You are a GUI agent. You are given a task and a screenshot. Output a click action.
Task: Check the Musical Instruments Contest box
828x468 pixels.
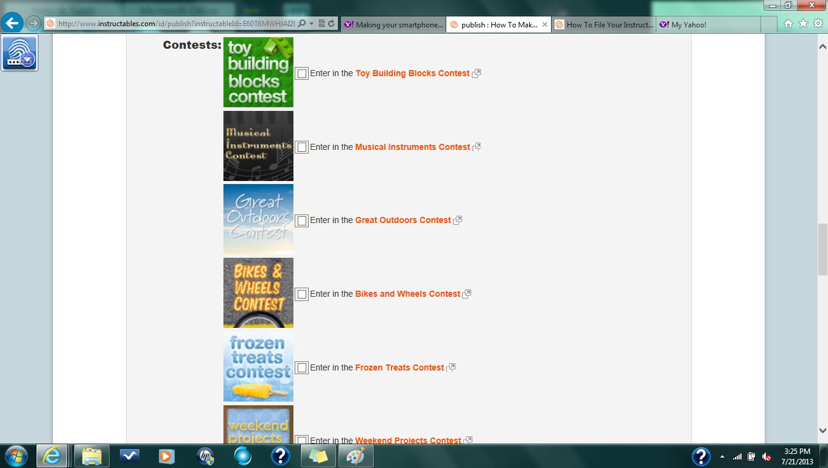[x=301, y=147]
